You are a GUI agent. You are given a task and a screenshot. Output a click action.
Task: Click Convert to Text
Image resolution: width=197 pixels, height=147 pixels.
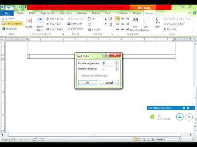174,24
